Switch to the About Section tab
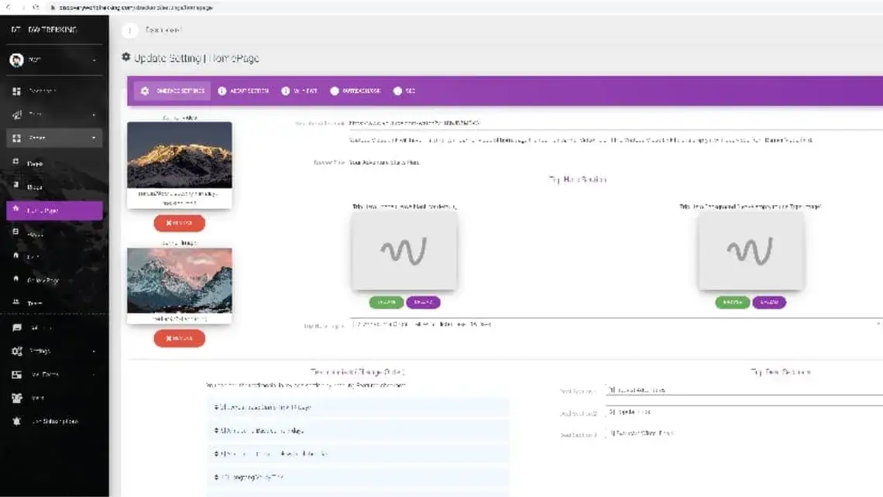 tap(249, 91)
